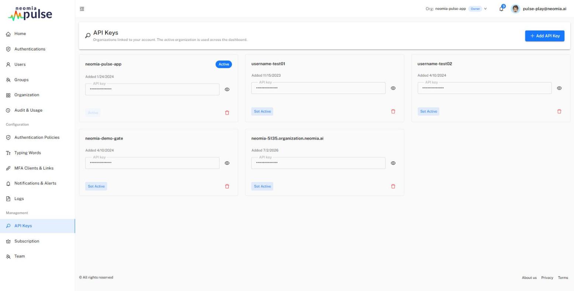Click the 'Added 7/2/2026' date text
This screenshot has height=291, width=574.
tap(265, 150)
